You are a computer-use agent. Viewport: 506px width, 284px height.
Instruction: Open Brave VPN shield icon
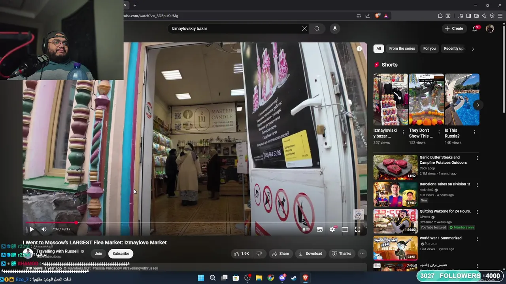[492, 16]
